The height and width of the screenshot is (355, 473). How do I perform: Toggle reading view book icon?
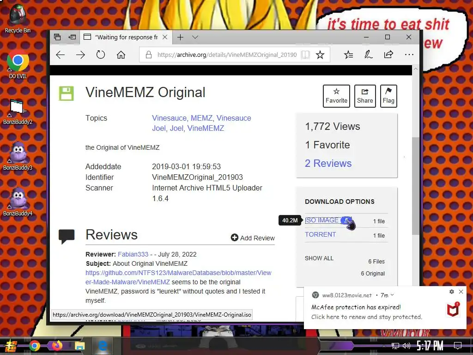305,55
